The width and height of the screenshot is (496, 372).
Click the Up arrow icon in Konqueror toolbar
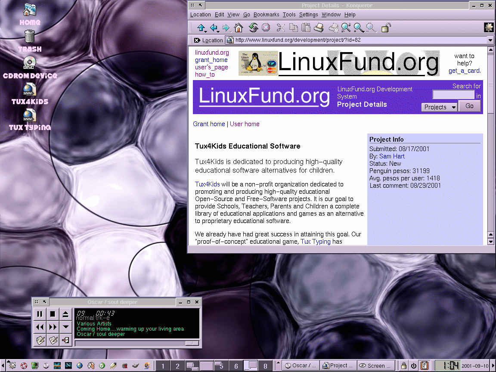coord(201,28)
